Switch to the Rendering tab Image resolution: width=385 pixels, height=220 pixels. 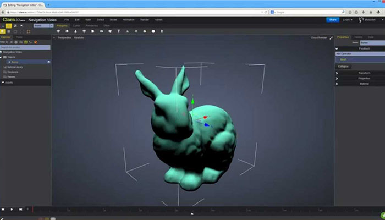92,26
